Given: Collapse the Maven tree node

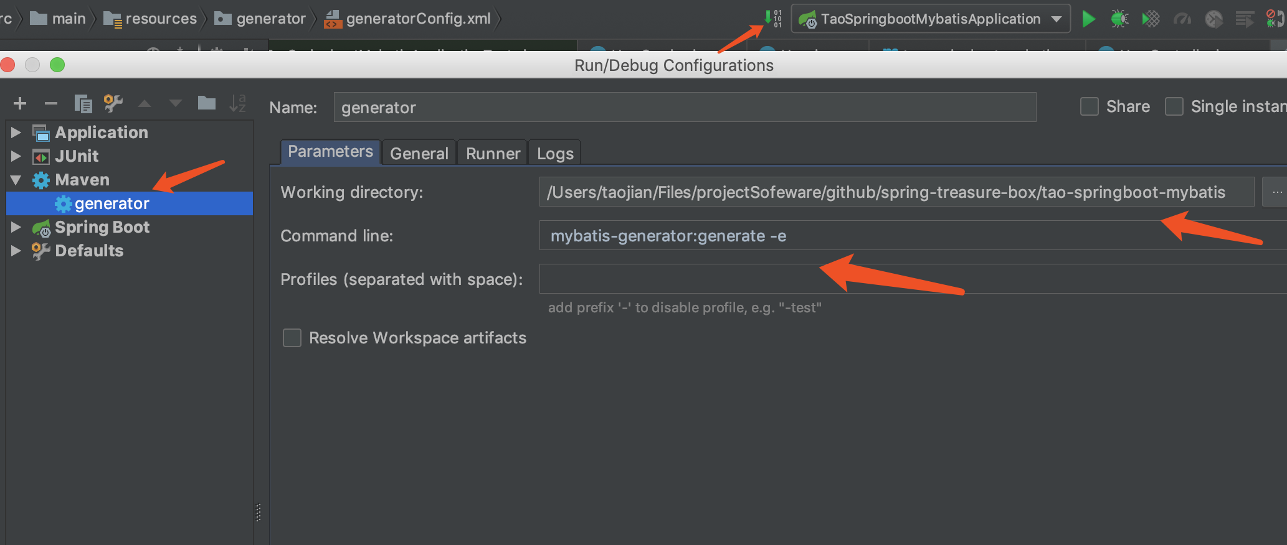Looking at the screenshot, I should tap(16, 180).
